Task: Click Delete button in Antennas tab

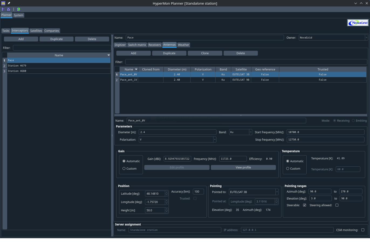Action: click(241, 53)
